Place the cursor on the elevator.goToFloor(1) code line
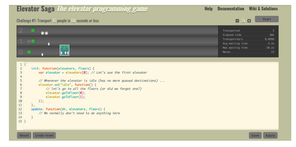 point(65,97)
